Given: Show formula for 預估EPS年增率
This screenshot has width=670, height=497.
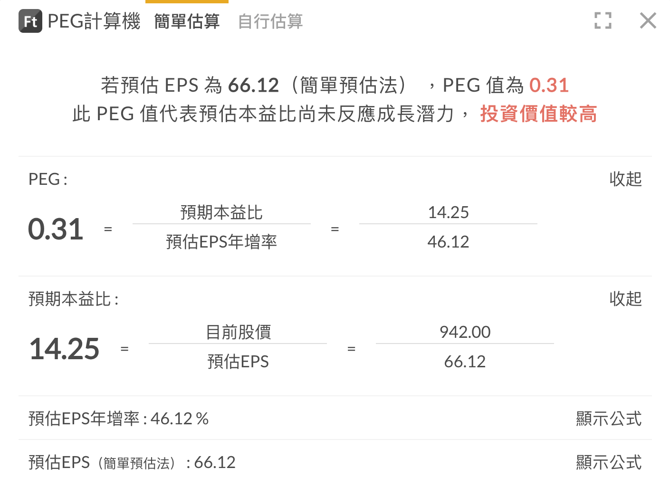Looking at the screenshot, I should pos(609,419).
